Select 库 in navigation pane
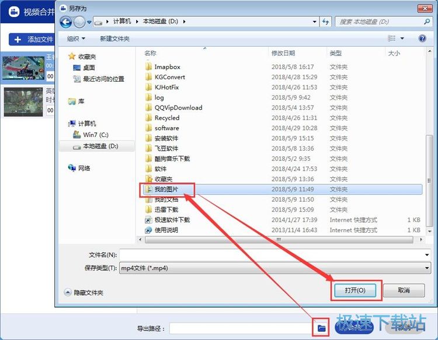Image resolution: width=438 pixels, height=340 pixels. pos(77,101)
